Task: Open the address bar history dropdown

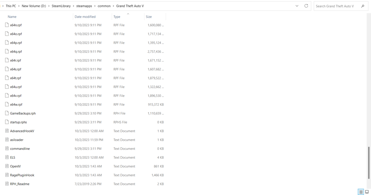Action: 297,6
